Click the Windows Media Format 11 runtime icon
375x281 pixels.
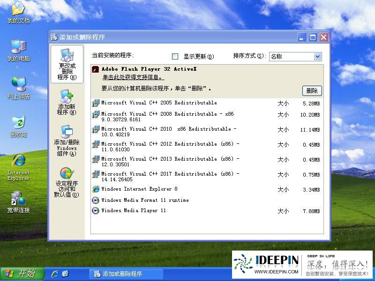(96, 200)
